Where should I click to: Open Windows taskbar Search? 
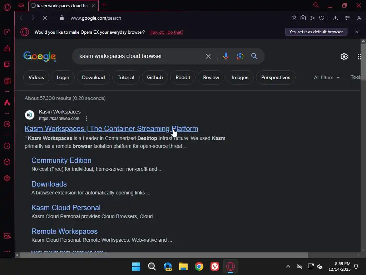pyautogui.click(x=152, y=266)
